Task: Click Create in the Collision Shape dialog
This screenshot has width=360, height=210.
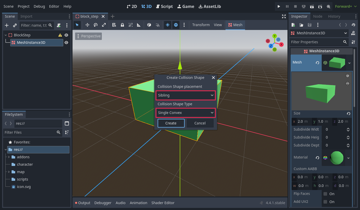Action: (x=171, y=123)
